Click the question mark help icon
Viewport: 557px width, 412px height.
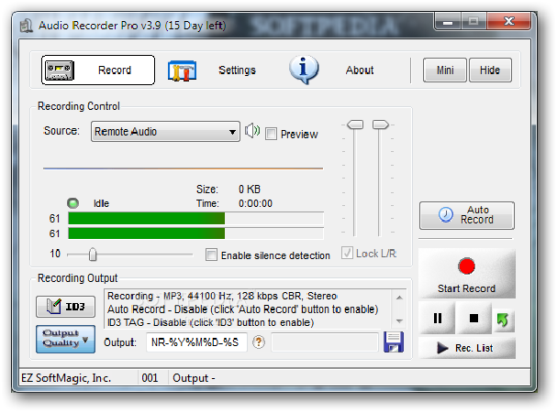(x=259, y=342)
